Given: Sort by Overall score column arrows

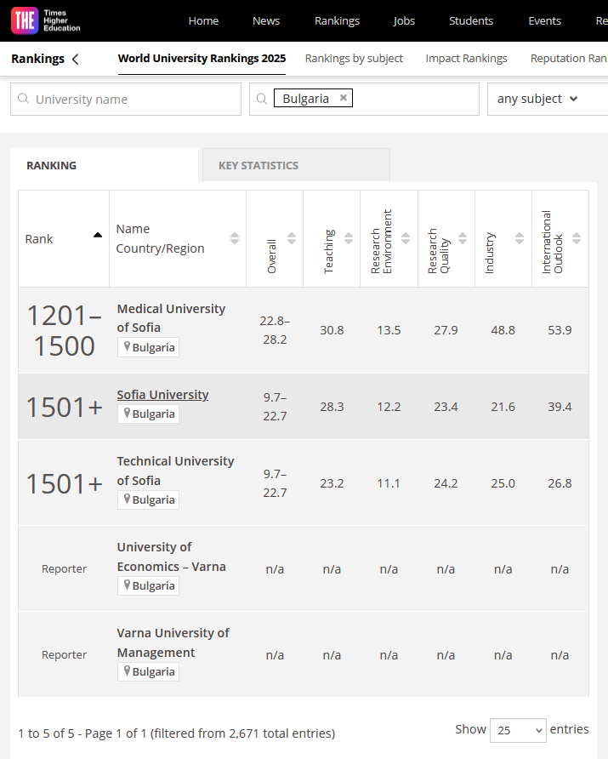Looking at the screenshot, I should (292, 238).
